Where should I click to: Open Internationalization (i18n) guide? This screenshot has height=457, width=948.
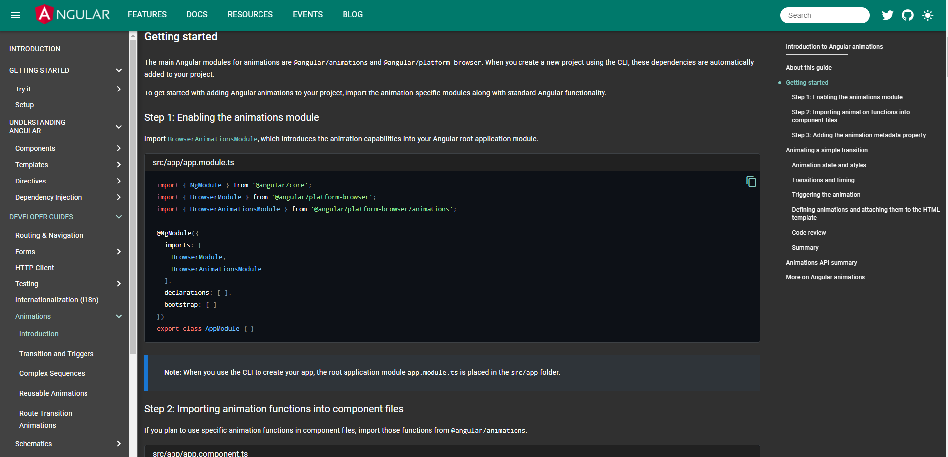click(57, 300)
